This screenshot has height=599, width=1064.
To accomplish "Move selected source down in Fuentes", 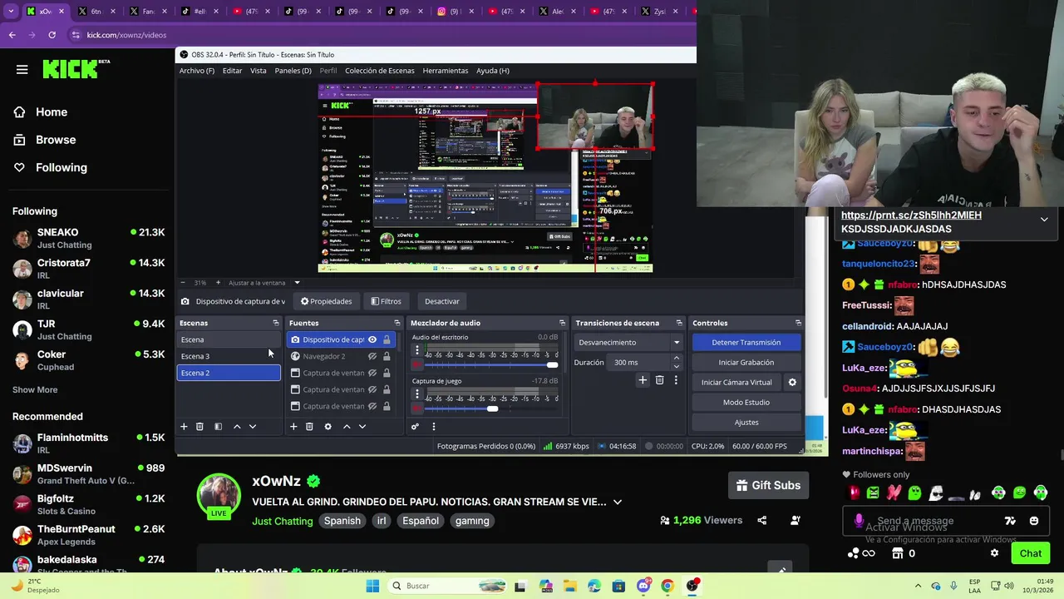I will [x=362, y=427].
